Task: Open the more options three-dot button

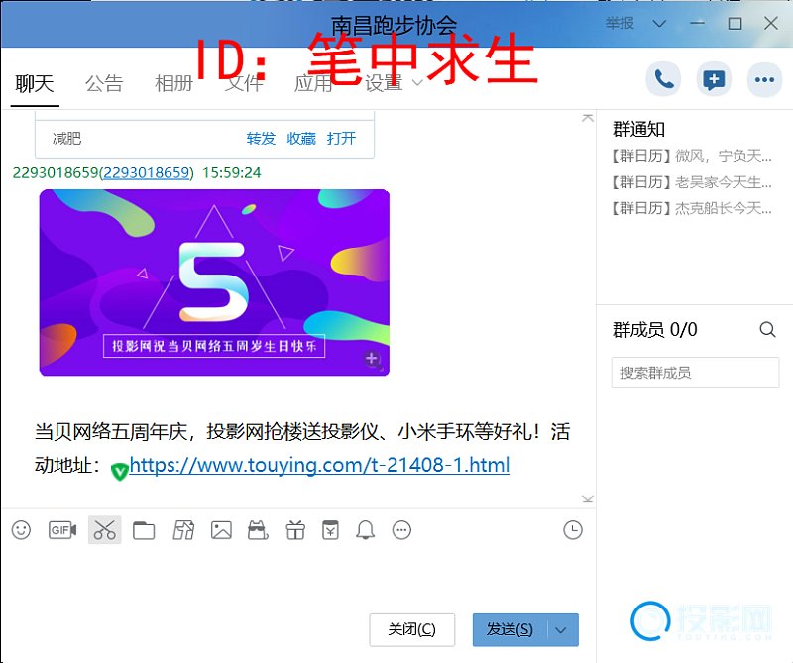Action: pos(764,79)
